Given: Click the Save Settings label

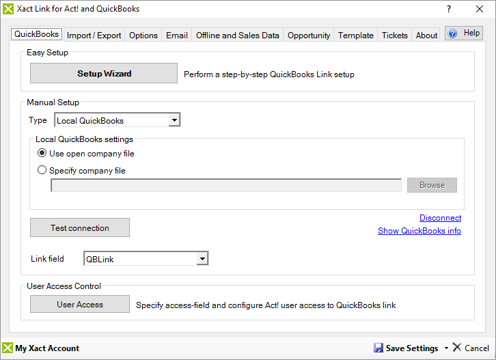Looking at the screenshot, I should pyautogui.click(x=412, y=348).
